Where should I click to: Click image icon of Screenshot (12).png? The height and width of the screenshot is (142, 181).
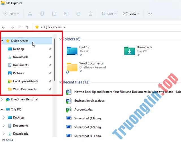point(69,127)
